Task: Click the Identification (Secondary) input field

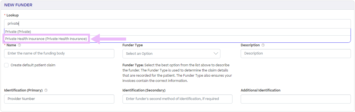Action: [x=177, y=99]
